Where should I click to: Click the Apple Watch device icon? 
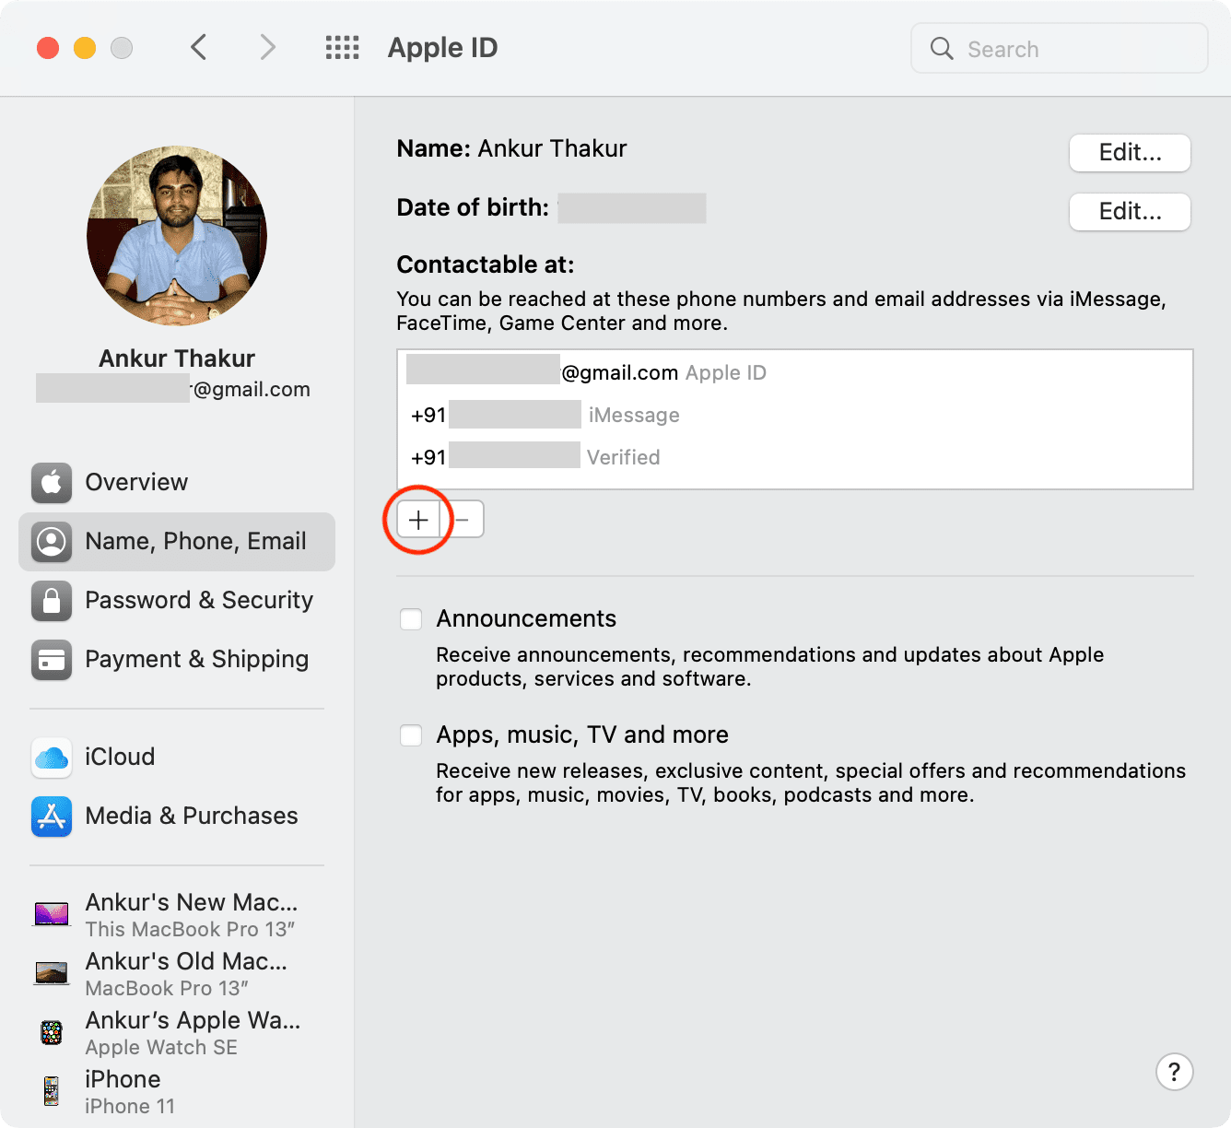click(x=52, y=1032)
